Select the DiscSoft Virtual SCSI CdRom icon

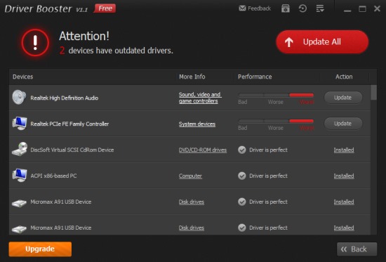coord(20,149)
